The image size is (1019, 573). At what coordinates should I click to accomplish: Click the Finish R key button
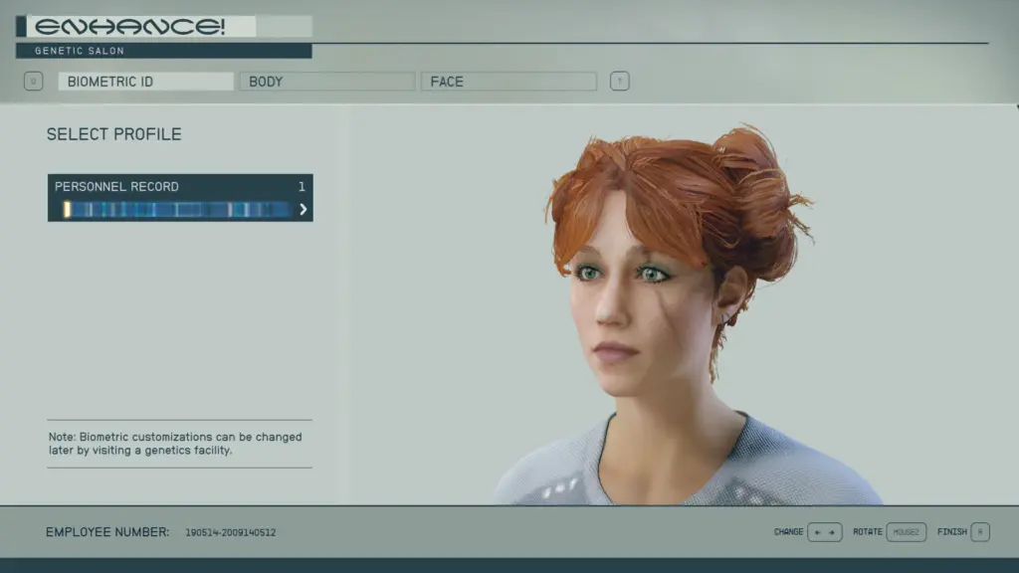980,532
